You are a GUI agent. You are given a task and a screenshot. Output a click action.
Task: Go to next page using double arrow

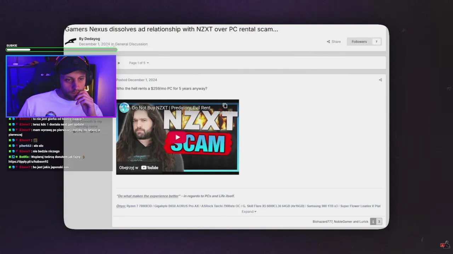[x=119, y=63]
